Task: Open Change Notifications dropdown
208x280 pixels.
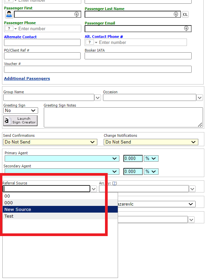Action: point(151,142)
